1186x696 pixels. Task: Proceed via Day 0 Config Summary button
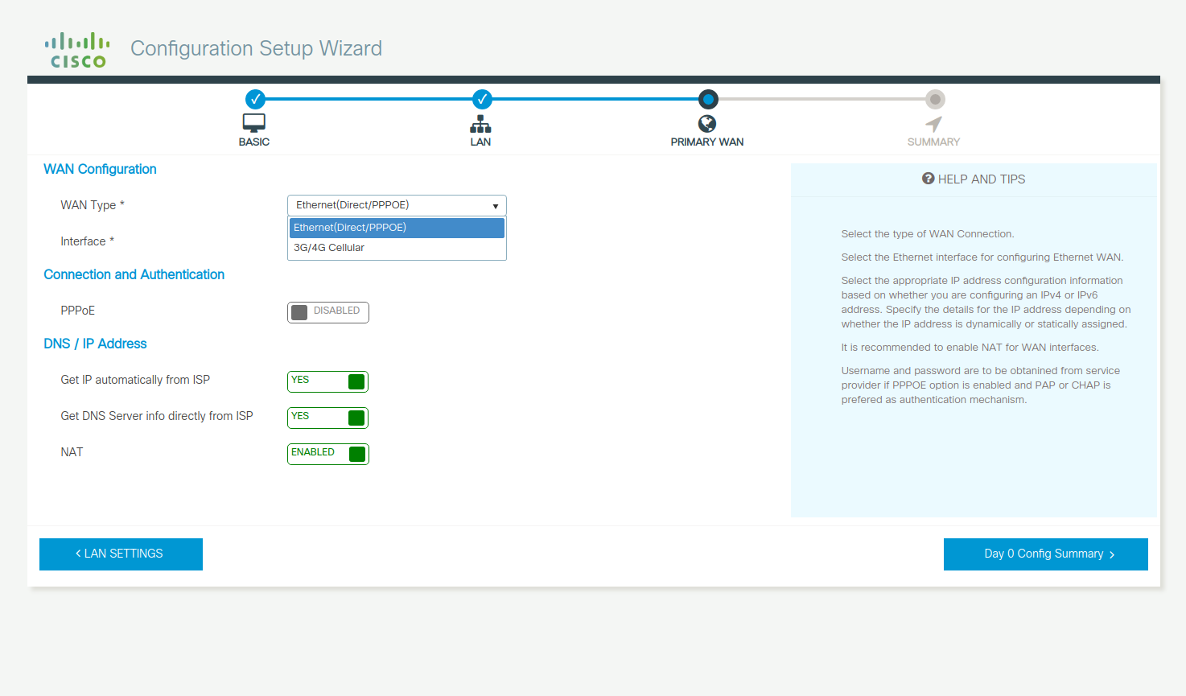[1045, 554]
